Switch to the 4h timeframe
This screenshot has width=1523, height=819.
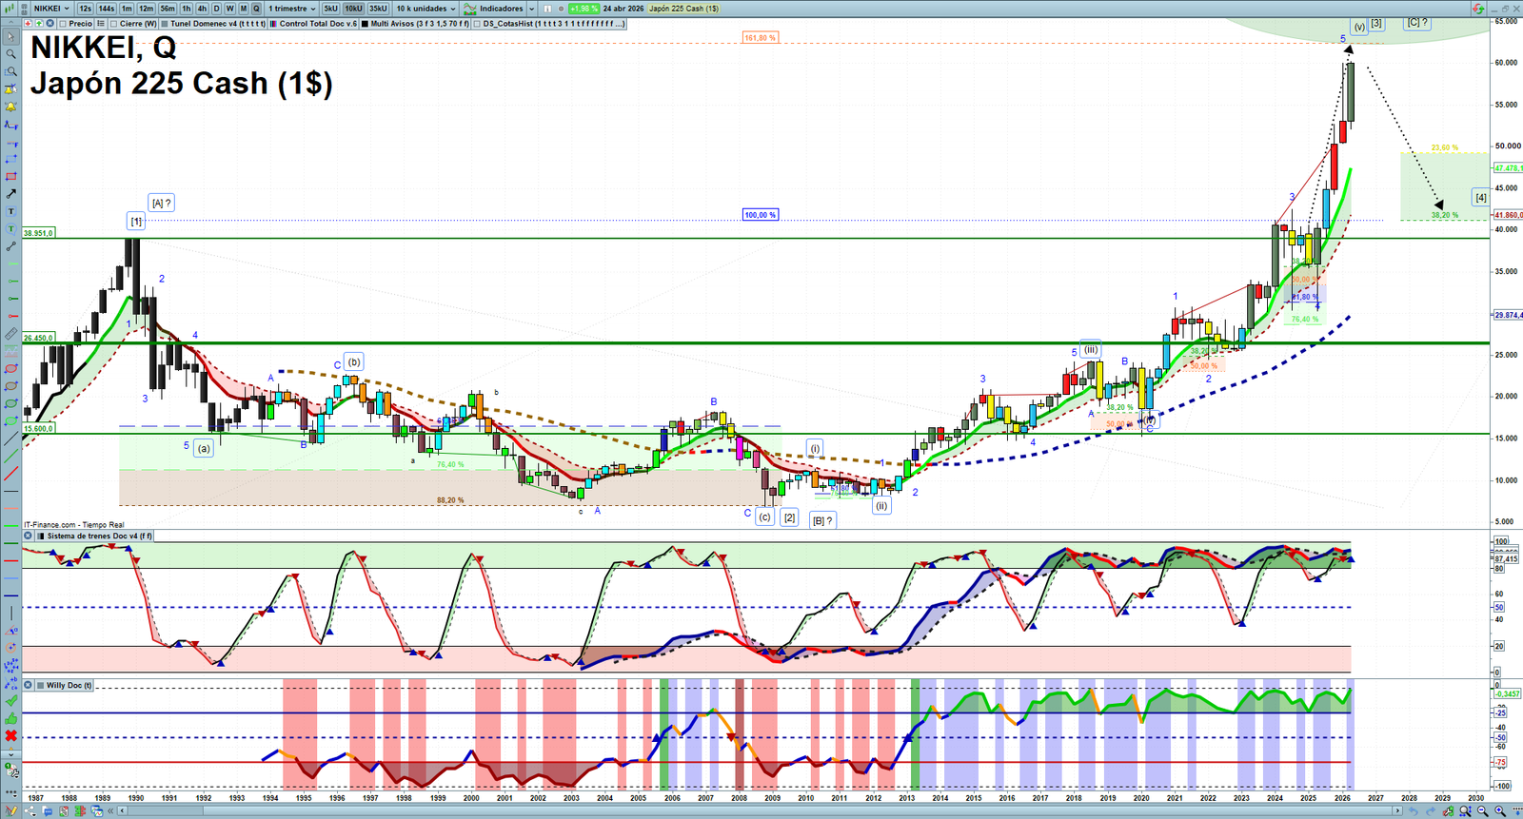(202, 9)
